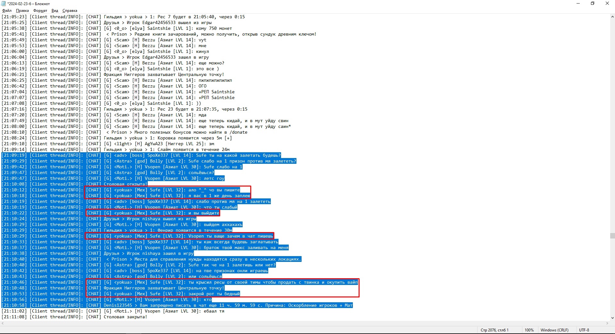The height and width of the screenshot is (334, 615).
Task: Click the horizontal scrollbar left arrow
Action: [x=3, y=323]
